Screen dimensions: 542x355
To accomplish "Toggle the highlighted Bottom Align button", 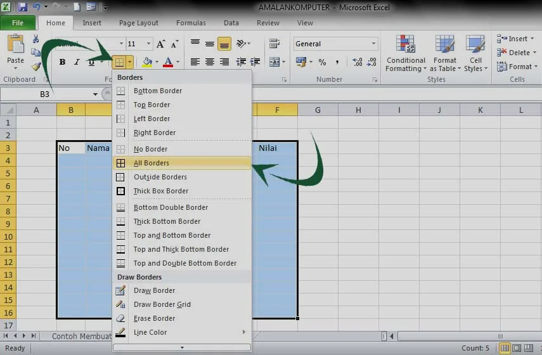I will (x=224, y=44).
